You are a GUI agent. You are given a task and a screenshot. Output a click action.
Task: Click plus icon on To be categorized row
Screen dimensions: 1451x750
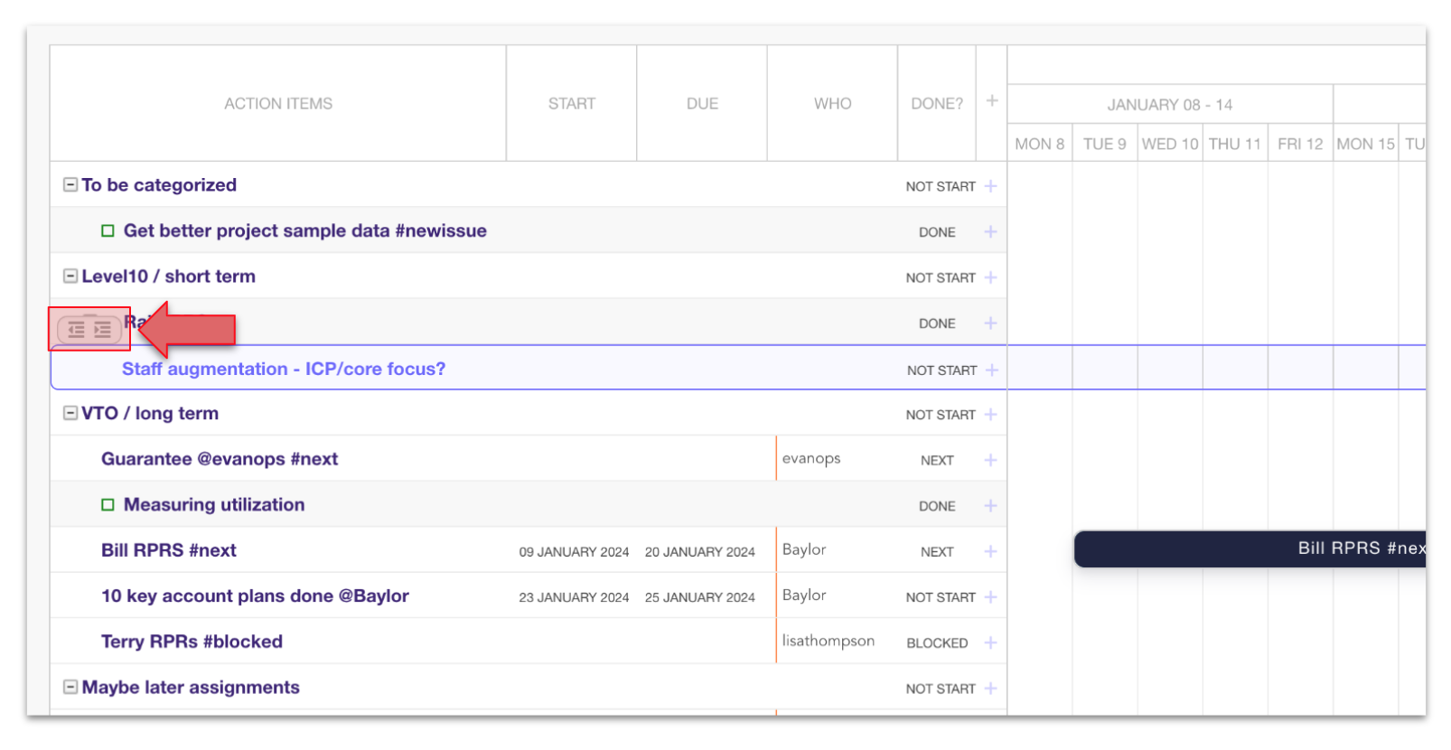990,186
